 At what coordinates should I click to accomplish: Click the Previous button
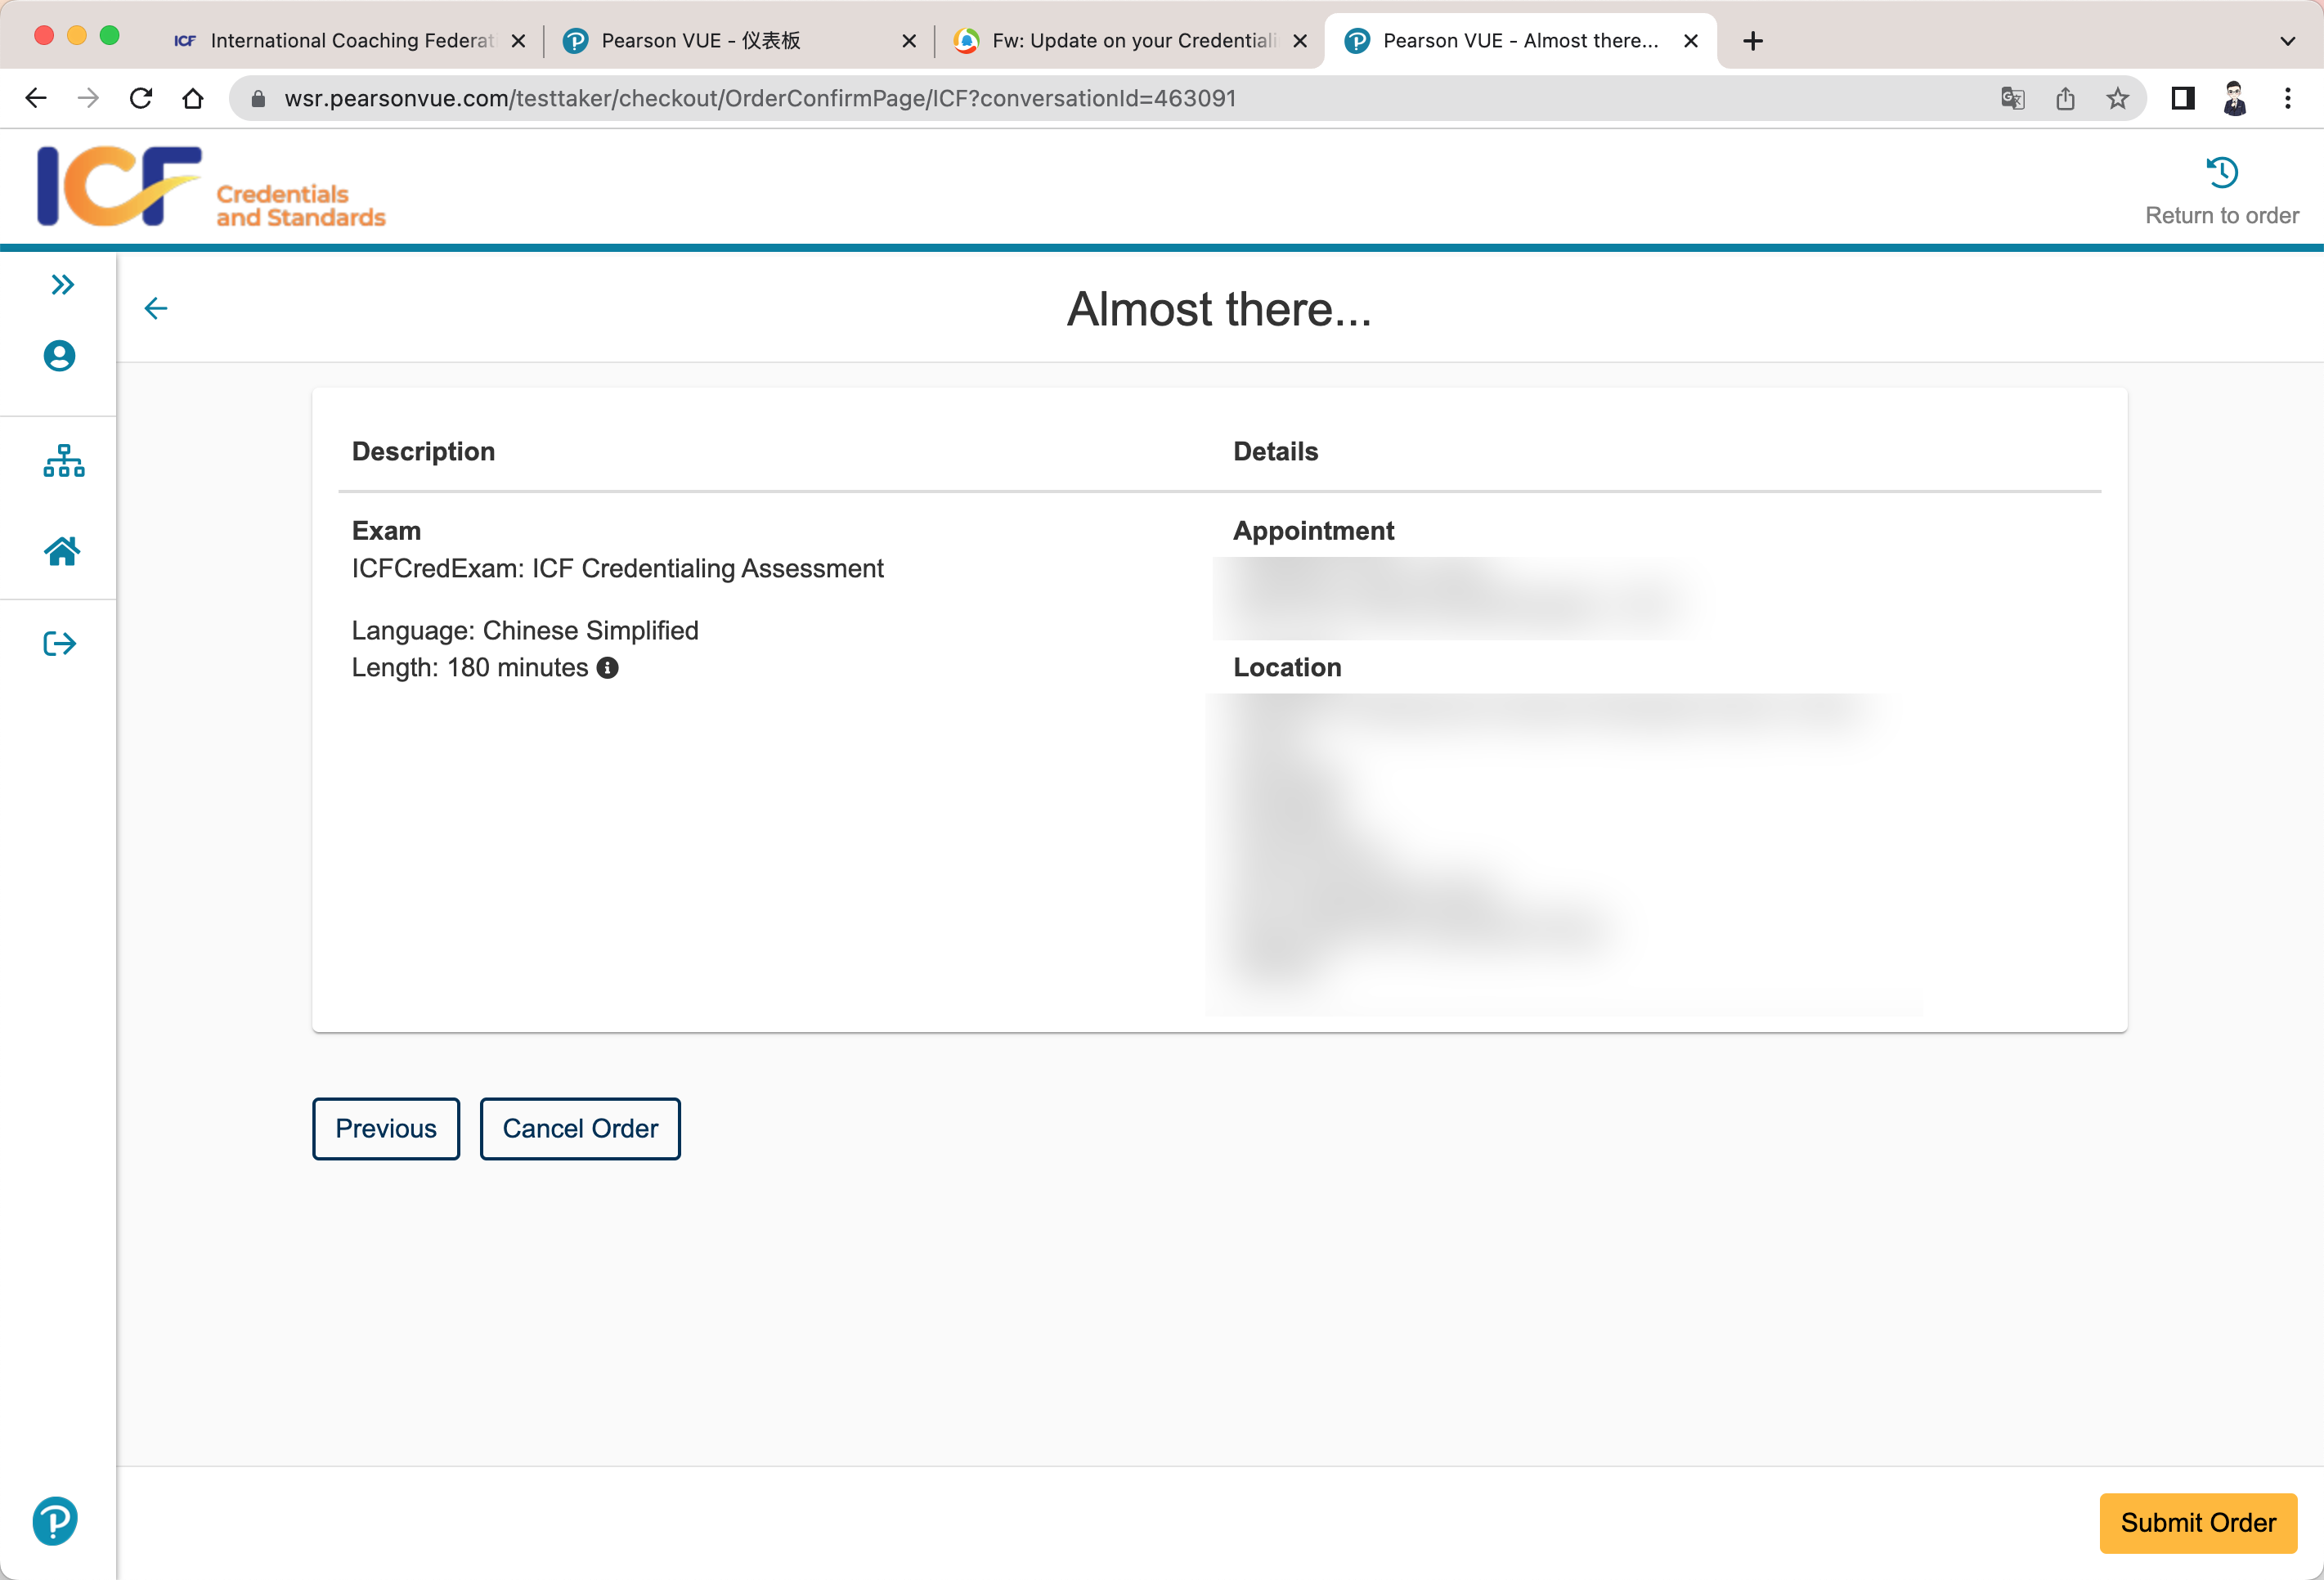386,1129
